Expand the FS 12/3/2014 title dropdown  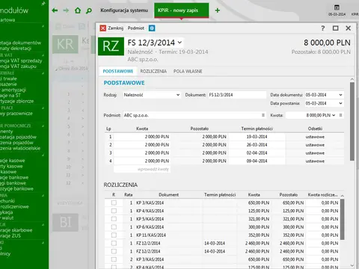(179, 43)
